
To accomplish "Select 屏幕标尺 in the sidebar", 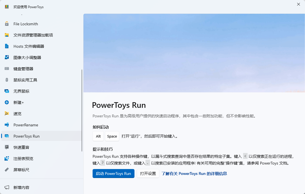I will pos(42,170).
